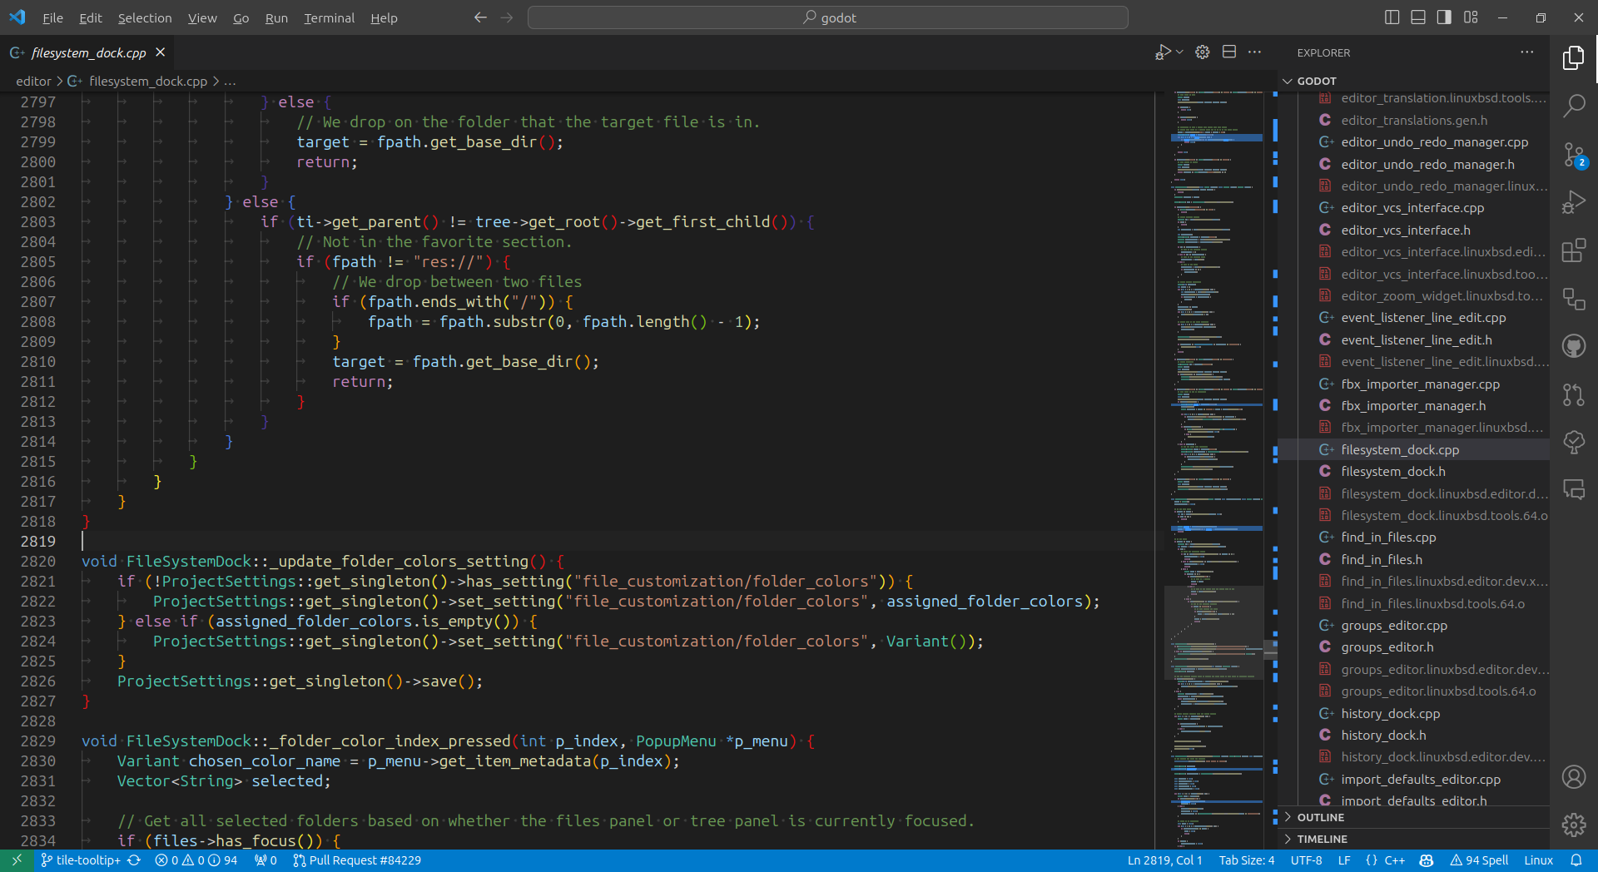1598x872 pixels.
Task: Click the tile-tooltip+ branch indicator
Action: pos(81,860)
